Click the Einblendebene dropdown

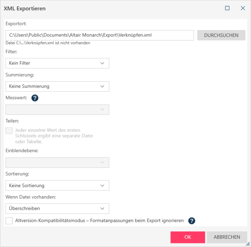point(57,163)
